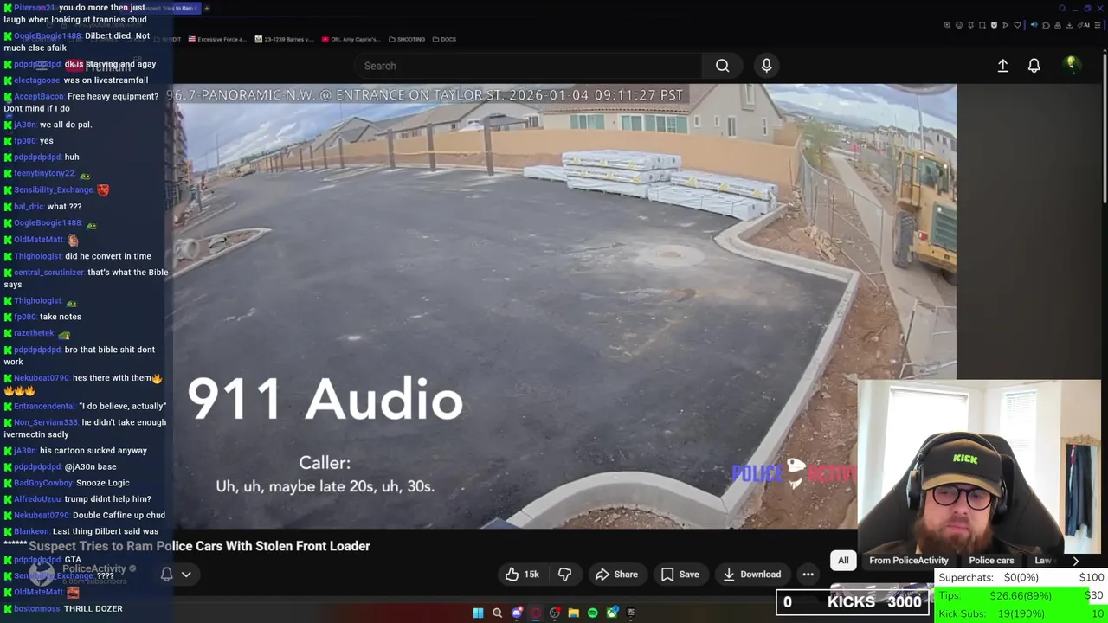Open more actions ellipsis menu

808,575
